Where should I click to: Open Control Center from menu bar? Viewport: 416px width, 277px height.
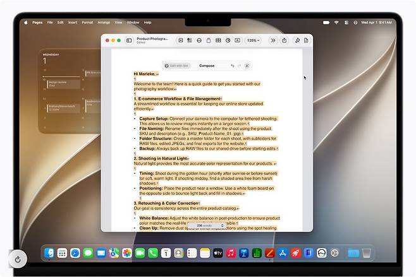(346, 23)
